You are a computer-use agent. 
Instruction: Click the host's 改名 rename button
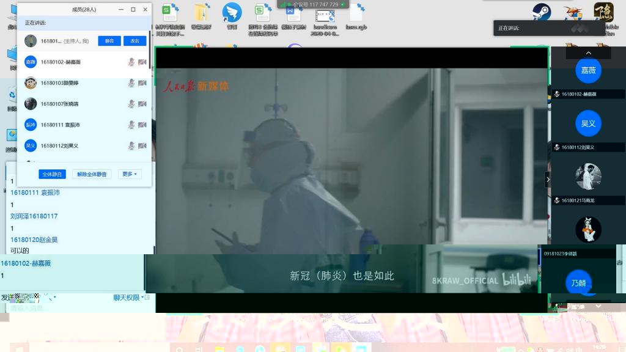pyautogui.click(x=135, y=41)
